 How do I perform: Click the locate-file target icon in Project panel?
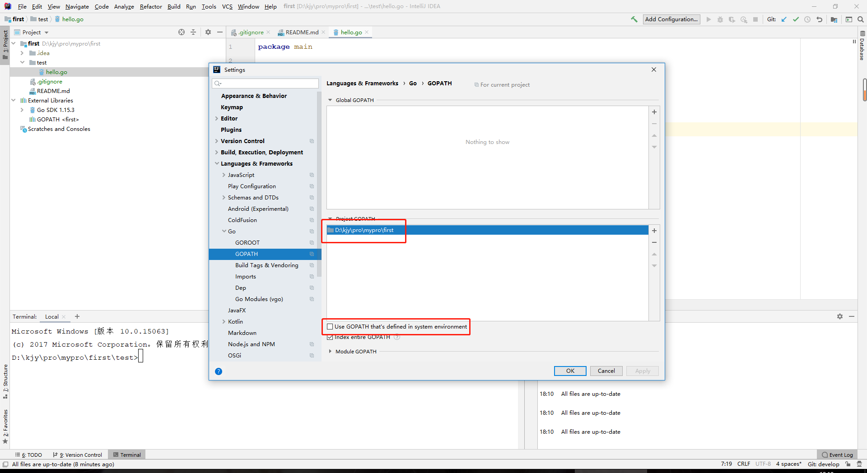182,32
